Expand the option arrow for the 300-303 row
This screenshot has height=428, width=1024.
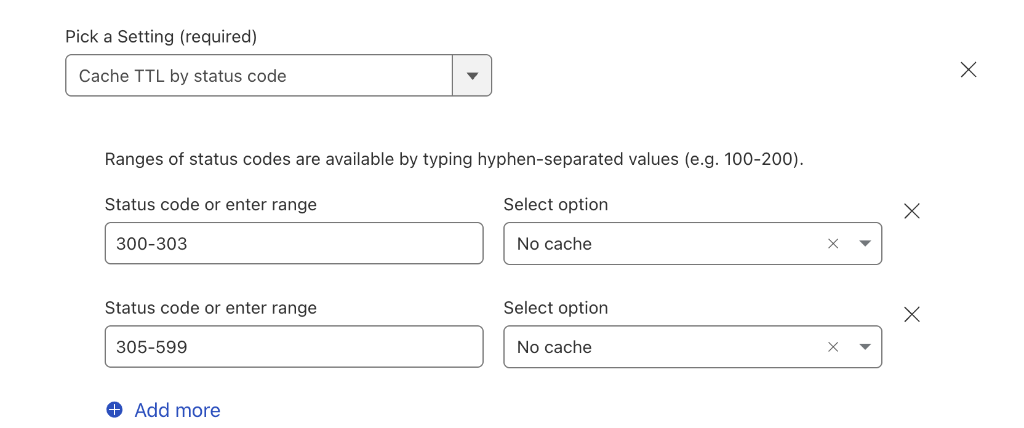click(865, 244)
